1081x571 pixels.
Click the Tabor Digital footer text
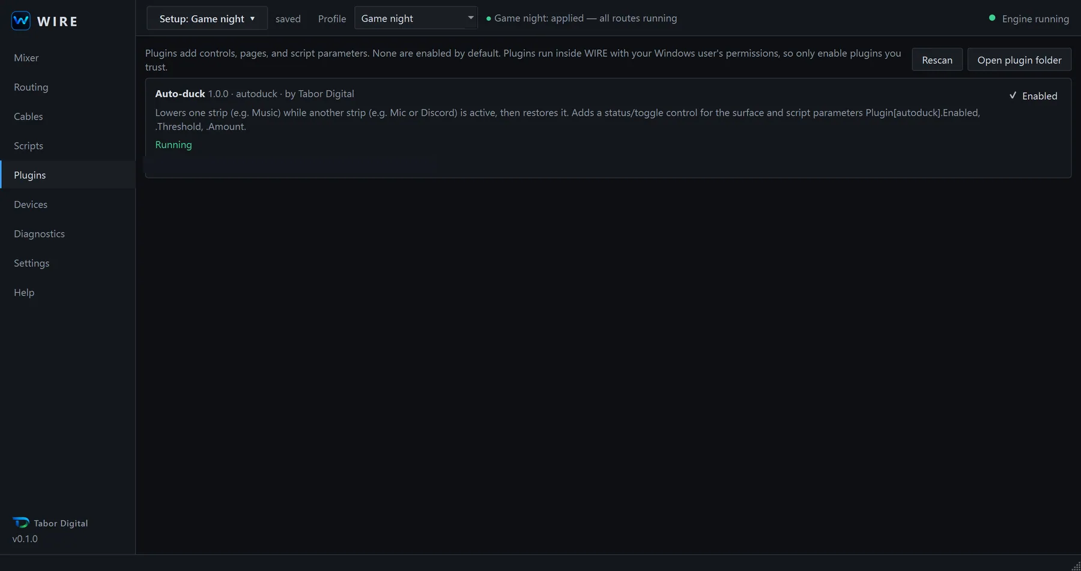pos(61,523)
